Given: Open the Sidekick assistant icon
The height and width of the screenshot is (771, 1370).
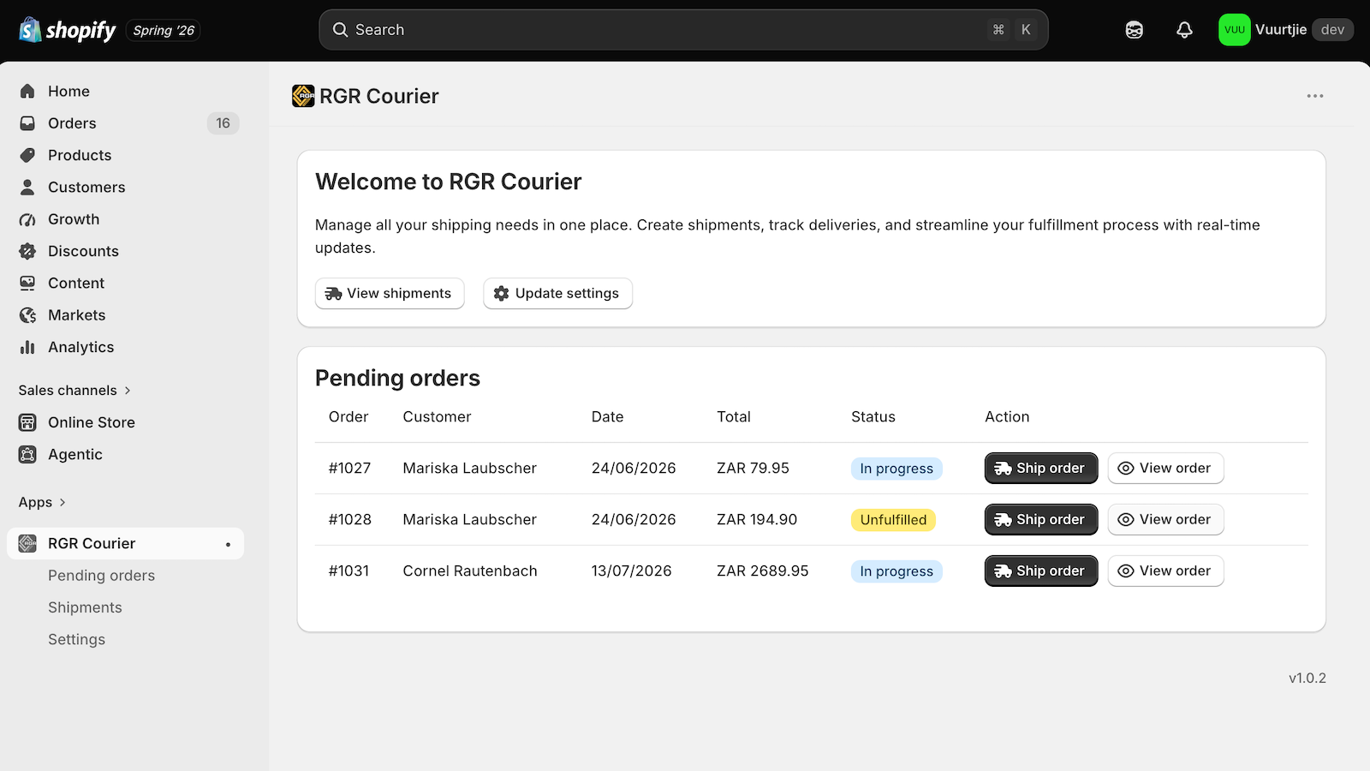Looking at the screenshot, I should [1135, 30].
